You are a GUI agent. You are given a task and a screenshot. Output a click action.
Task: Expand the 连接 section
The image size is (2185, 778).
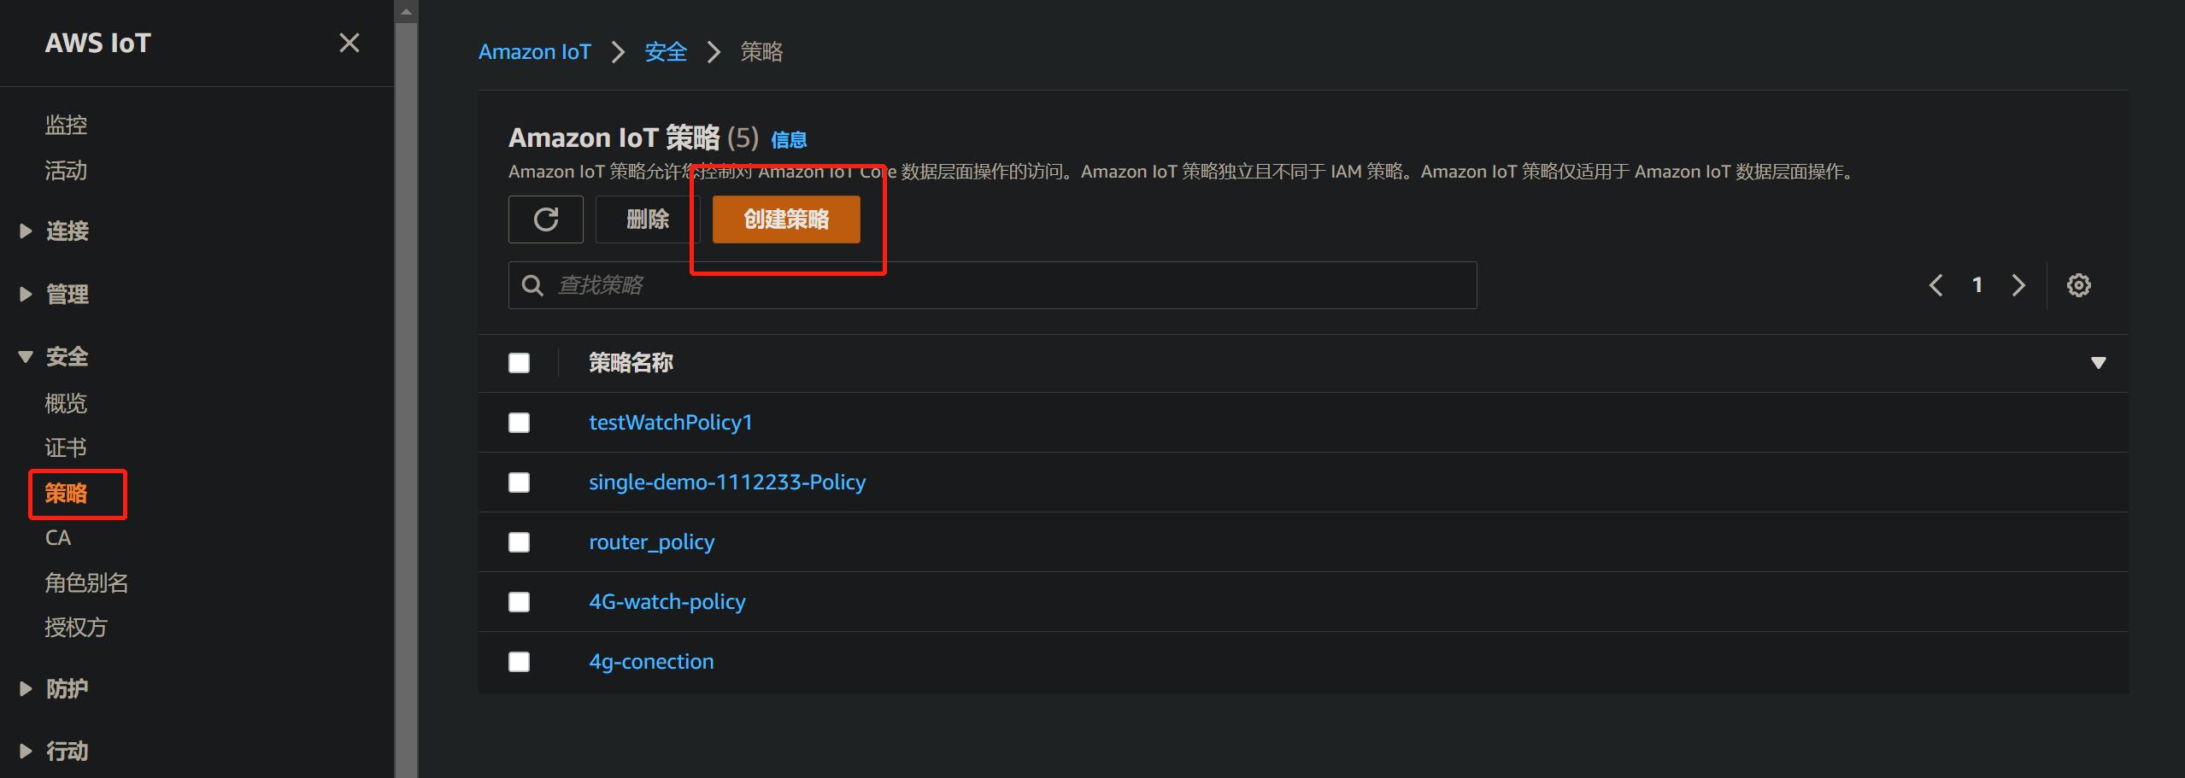(x=26, y=231)
